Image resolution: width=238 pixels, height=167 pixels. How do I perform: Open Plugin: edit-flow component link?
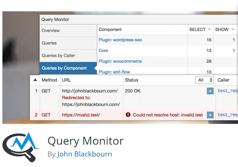(x=114, y=72)
